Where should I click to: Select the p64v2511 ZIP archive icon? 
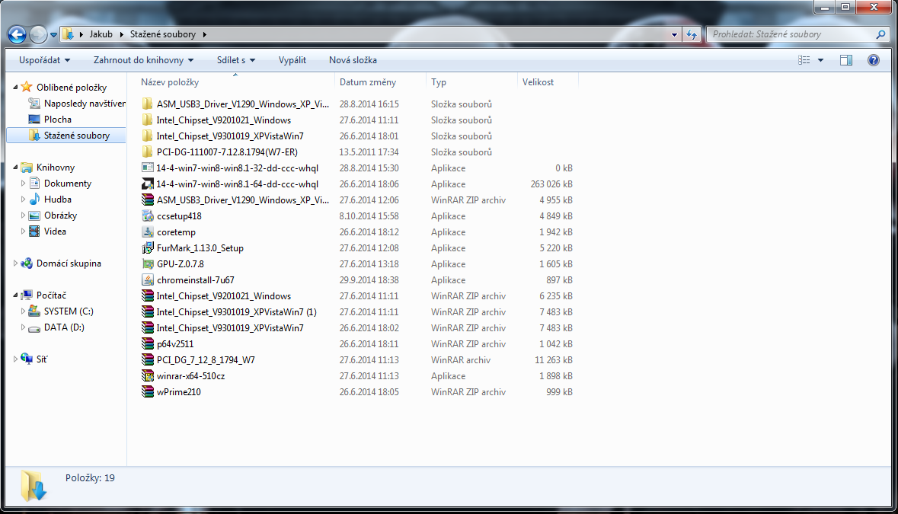(x=147, y=345)
